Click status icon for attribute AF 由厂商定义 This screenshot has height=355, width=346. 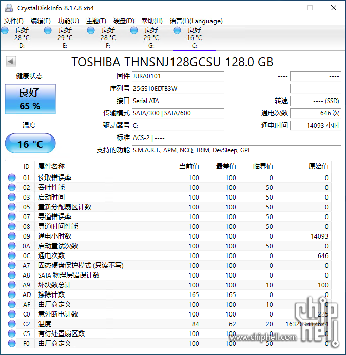point(12,304)
